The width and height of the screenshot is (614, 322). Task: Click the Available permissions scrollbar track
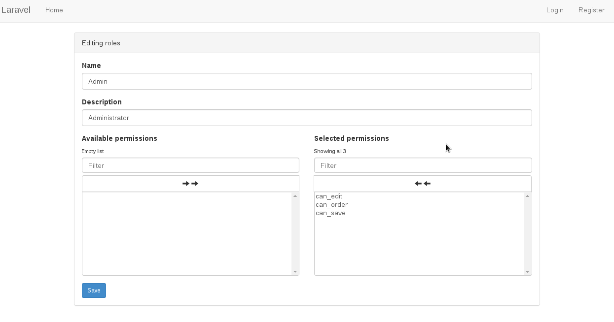(x=295, y=234)
